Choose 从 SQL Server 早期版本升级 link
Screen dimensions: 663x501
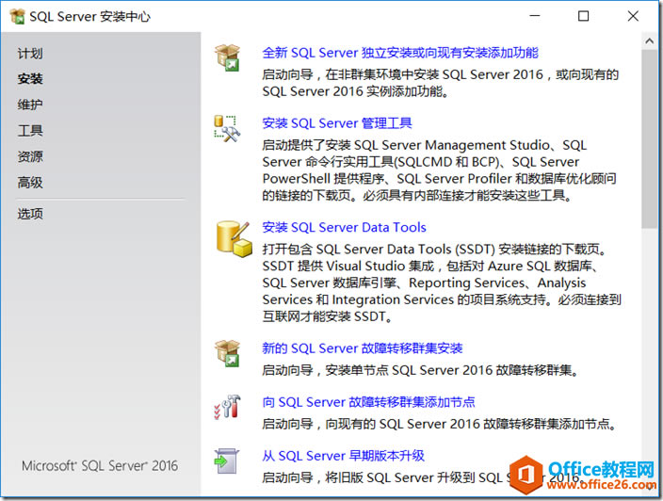[x=344, y=456]
